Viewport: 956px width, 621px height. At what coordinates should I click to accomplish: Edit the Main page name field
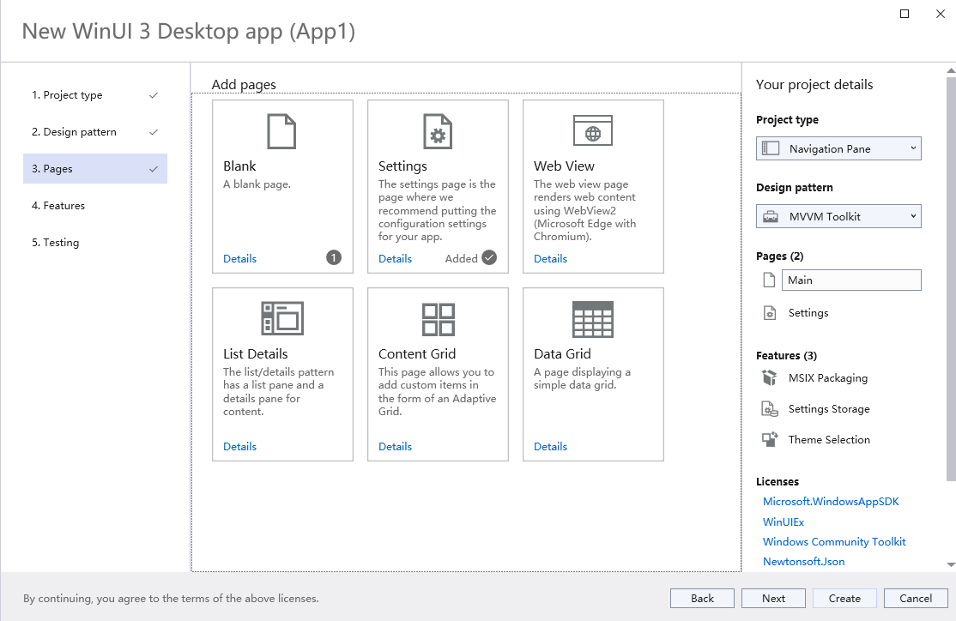851,280
